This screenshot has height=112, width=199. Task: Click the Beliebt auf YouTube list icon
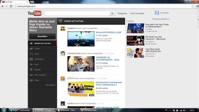(31, 44)
